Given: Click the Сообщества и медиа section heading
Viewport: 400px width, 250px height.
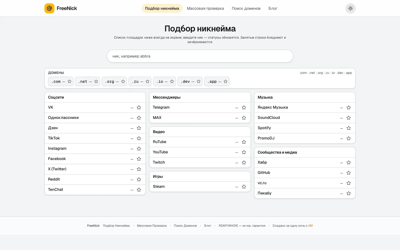Looking at the screenshot, I should click(277, 152).
